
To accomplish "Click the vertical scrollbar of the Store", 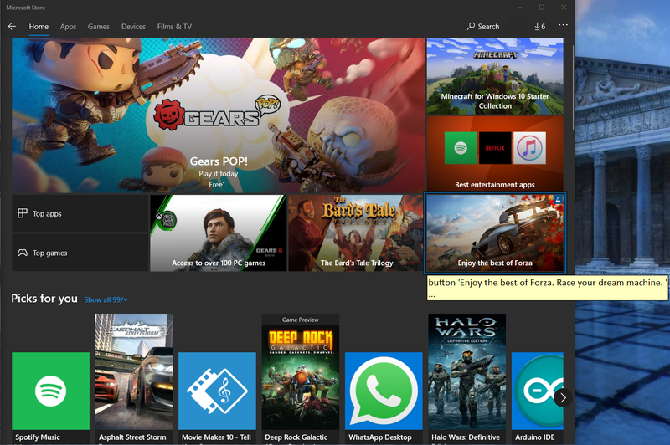I will click(573, 88).
